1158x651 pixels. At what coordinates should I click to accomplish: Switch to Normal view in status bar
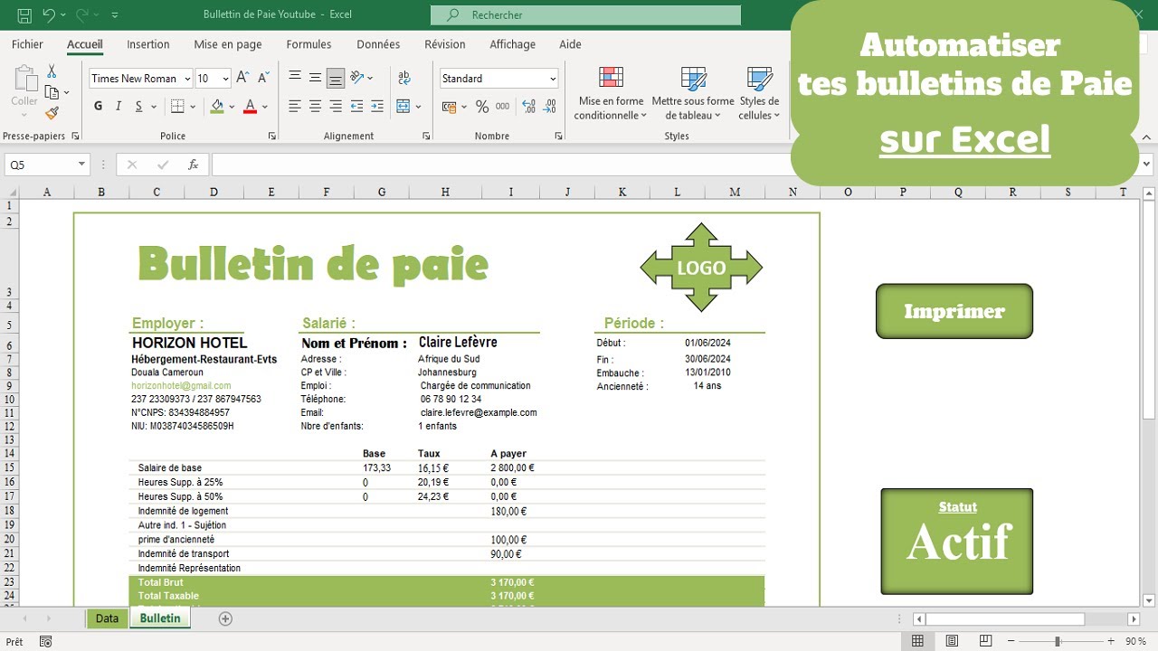(x=917, y=641)
